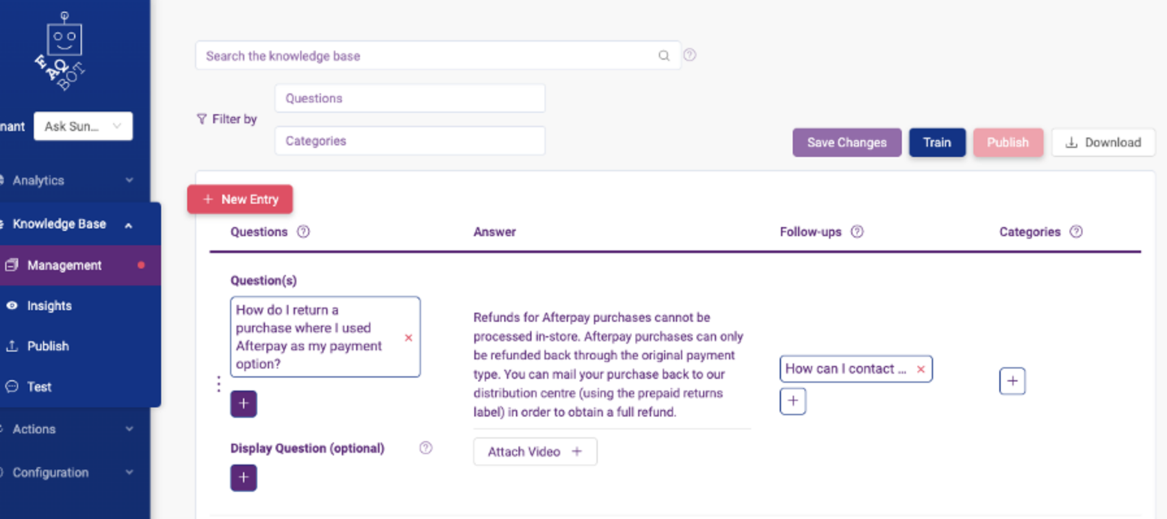Click the search magnifier icon

[x=663, y=56]
